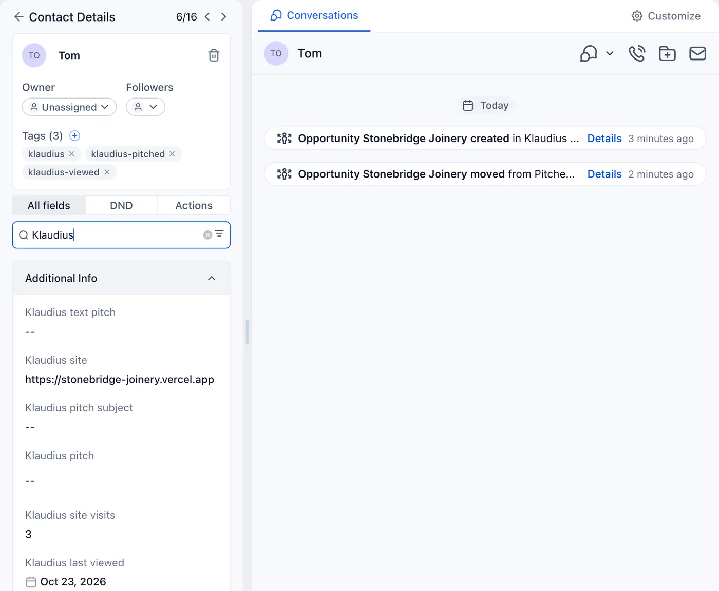Start a phone call to Tom
This screenshot has width=719, height=591.
[637, 53]
